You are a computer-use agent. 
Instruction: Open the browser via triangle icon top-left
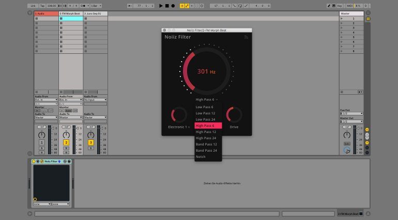click(29, 13)
